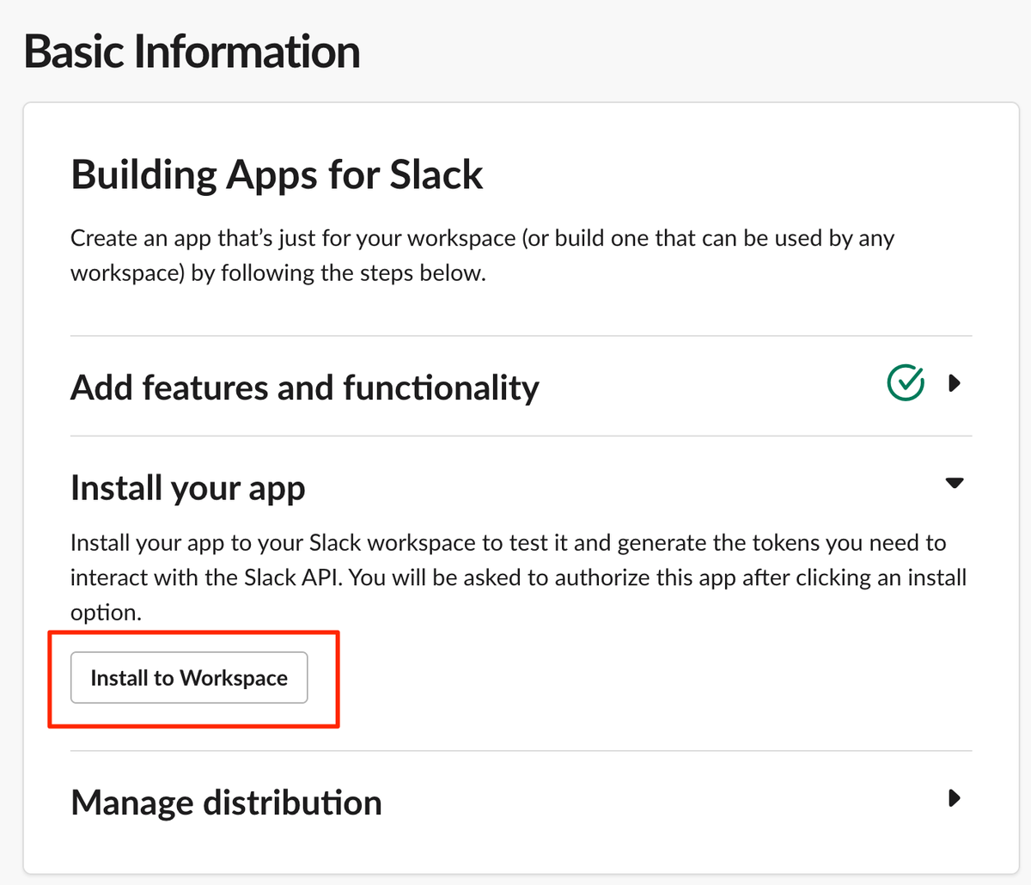
Task: Click the Building Apps for Slack heading
Action: point(277,174)
